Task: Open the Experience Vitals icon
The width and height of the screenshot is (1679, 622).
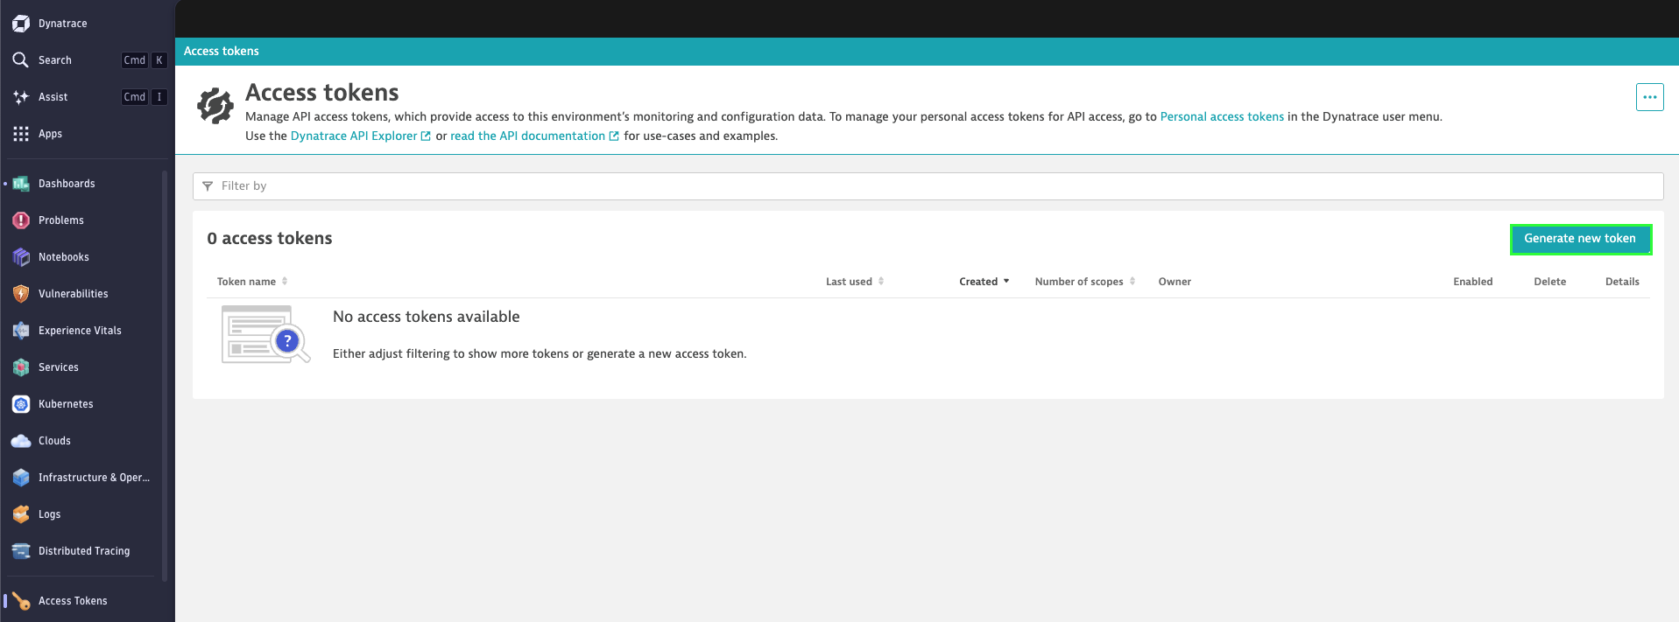Action: tap(21, 331)
